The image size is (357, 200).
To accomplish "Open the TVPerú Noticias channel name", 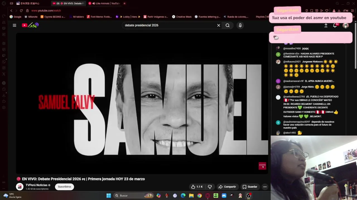I will 37,185.
